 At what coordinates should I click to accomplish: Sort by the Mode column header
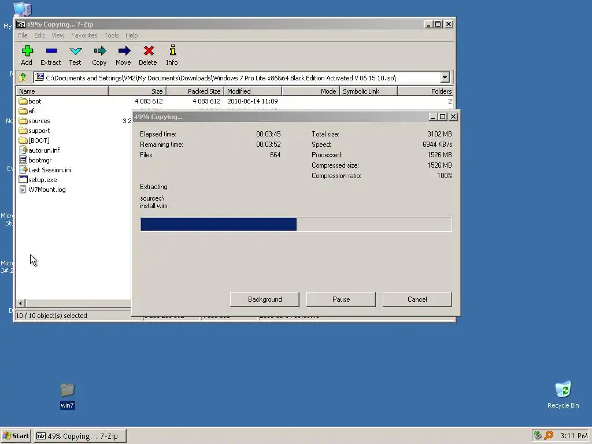(x=310, y=91)
